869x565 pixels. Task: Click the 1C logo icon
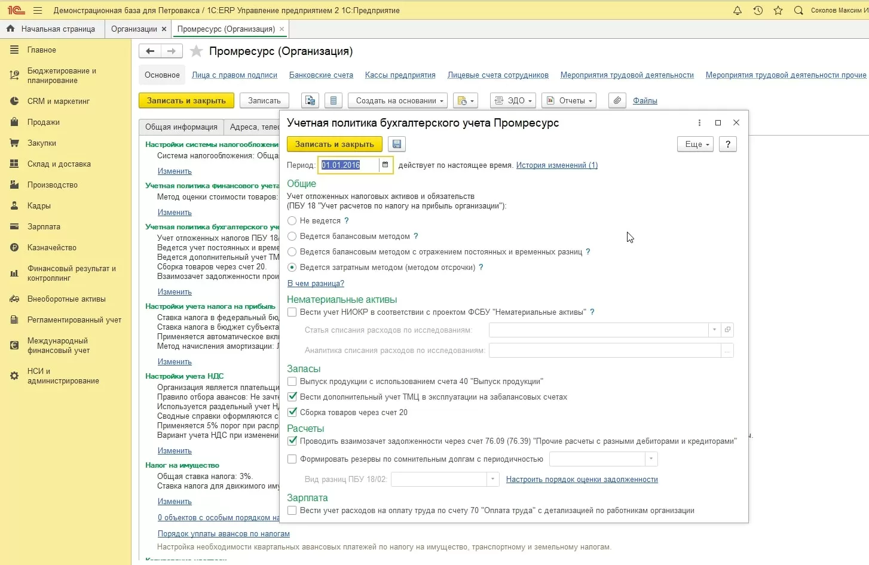coord(16,10)
